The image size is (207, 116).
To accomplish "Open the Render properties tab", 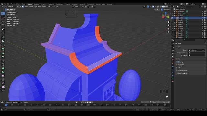I will click(173, 47).
